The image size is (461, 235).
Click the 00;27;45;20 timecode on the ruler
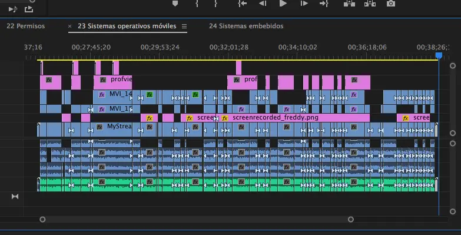(x=91, y=47)
